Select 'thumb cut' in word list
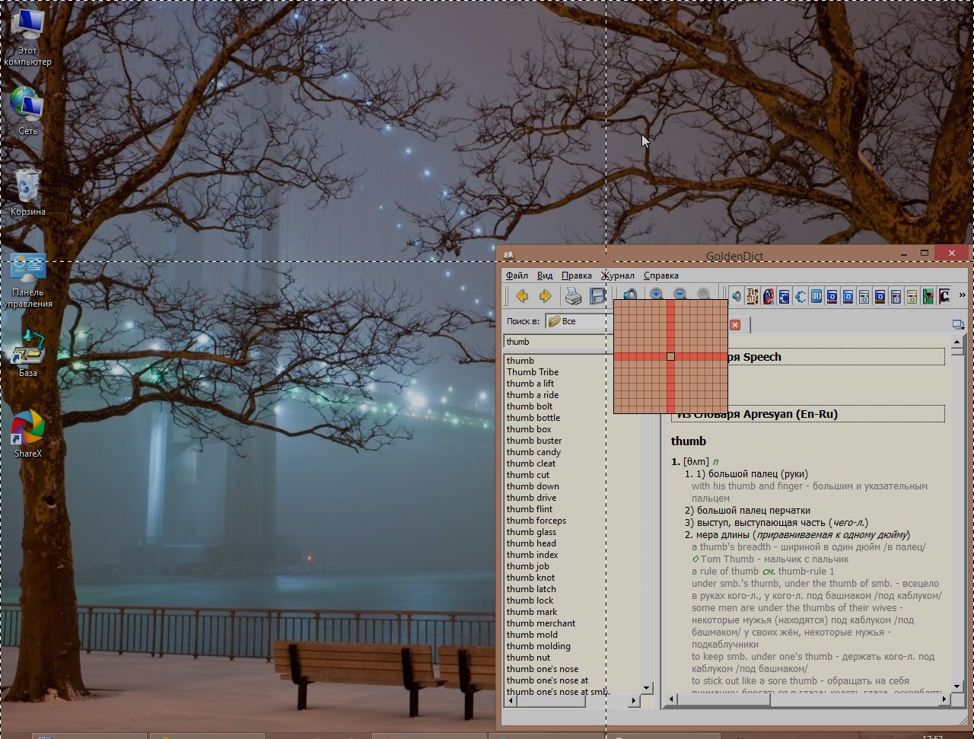Screen dimensions: 974x739 pos(528,475)
